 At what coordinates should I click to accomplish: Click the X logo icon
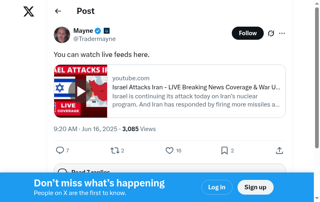point(29,11)
